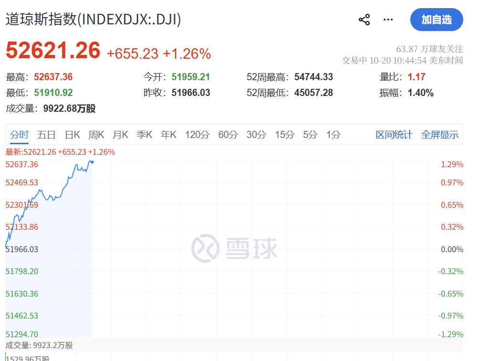Click the 51294.70 axis label
The width and height of the screenshot is (478, 361).
(x=22, y=334)
